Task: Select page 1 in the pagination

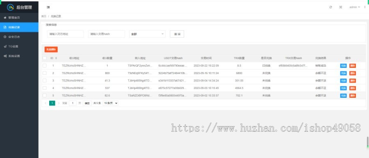Action: pos(52,103)
